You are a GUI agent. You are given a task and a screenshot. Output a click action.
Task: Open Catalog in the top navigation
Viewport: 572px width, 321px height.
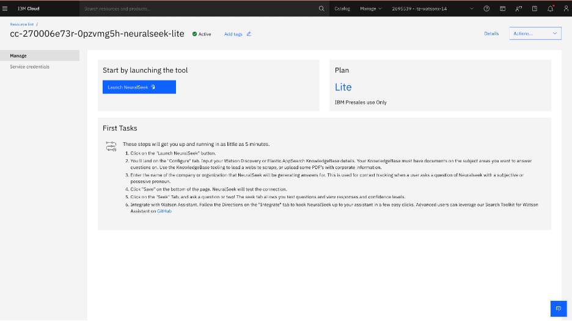tap(342, 9)
